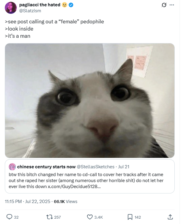Click display name pagliacci the hated
Viewport: 181px width, 224px height.
click(x=40, y=5)
